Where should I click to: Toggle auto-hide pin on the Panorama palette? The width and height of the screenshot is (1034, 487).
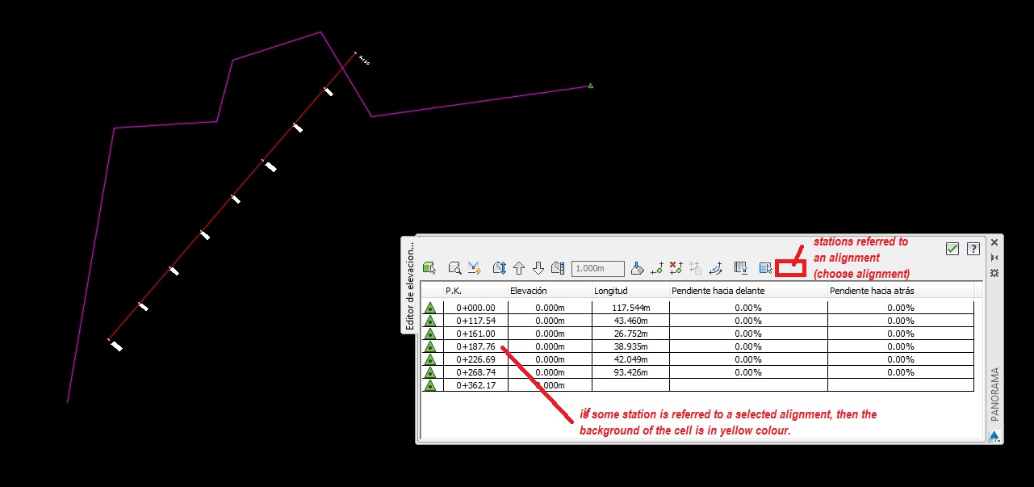coord(994,257)
